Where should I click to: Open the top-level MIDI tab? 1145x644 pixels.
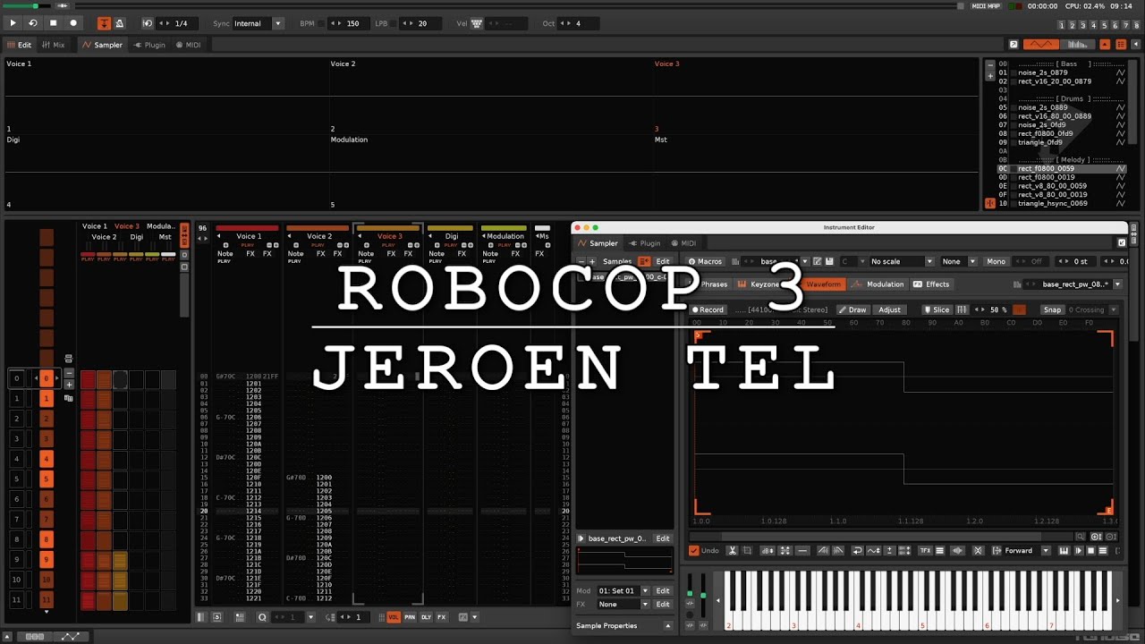pyautogui.click(x=188, y=45)
